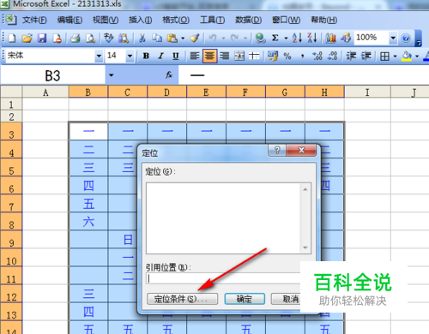Click the dialog's question mark help button
This screenshot has width=429, height=334.
[x=277, y=150]
